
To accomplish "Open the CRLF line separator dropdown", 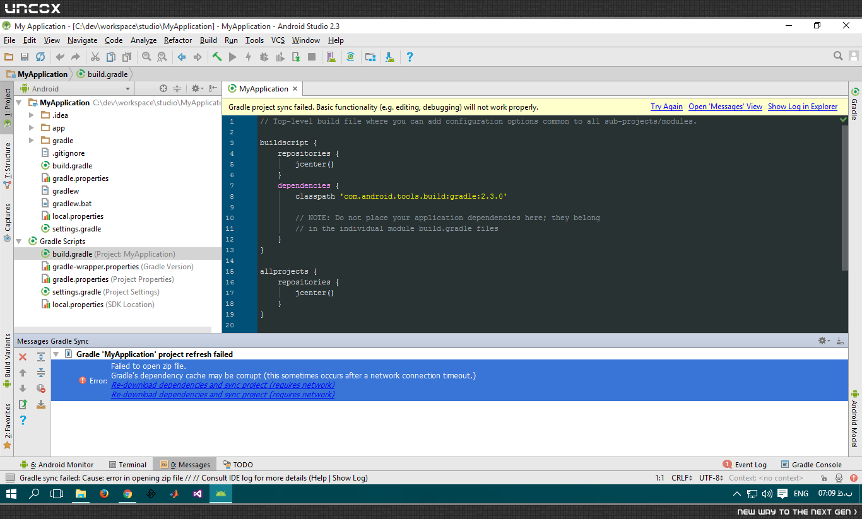I will [682, 478].
